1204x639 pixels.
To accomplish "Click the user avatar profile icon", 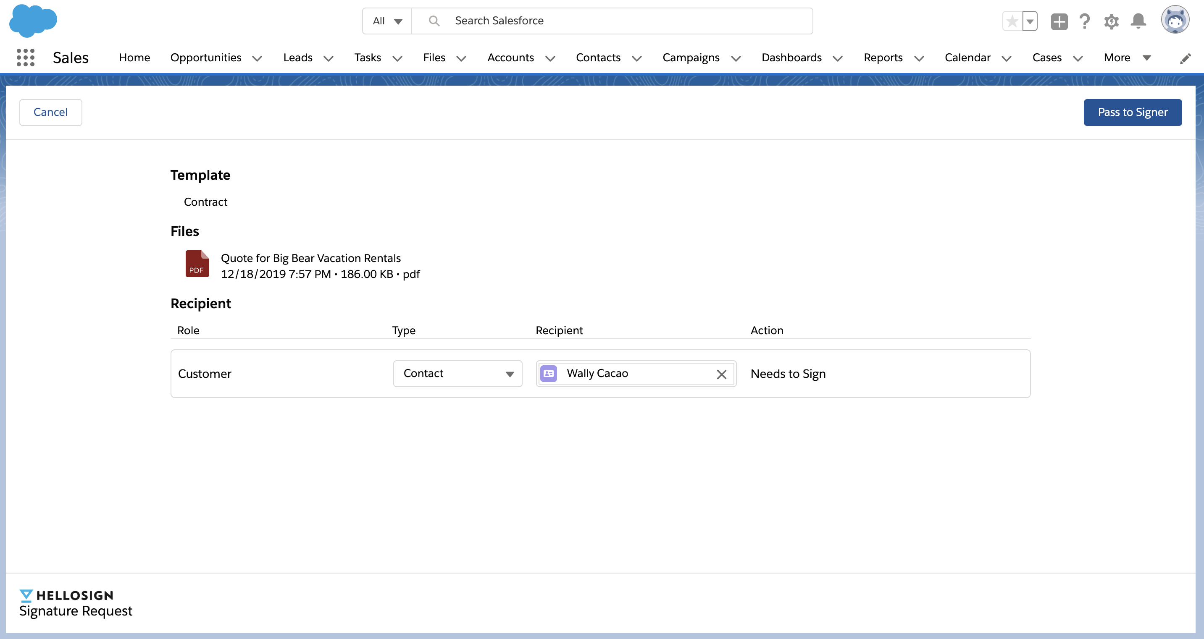I will pyautogui.click(x=1175, y=20).
